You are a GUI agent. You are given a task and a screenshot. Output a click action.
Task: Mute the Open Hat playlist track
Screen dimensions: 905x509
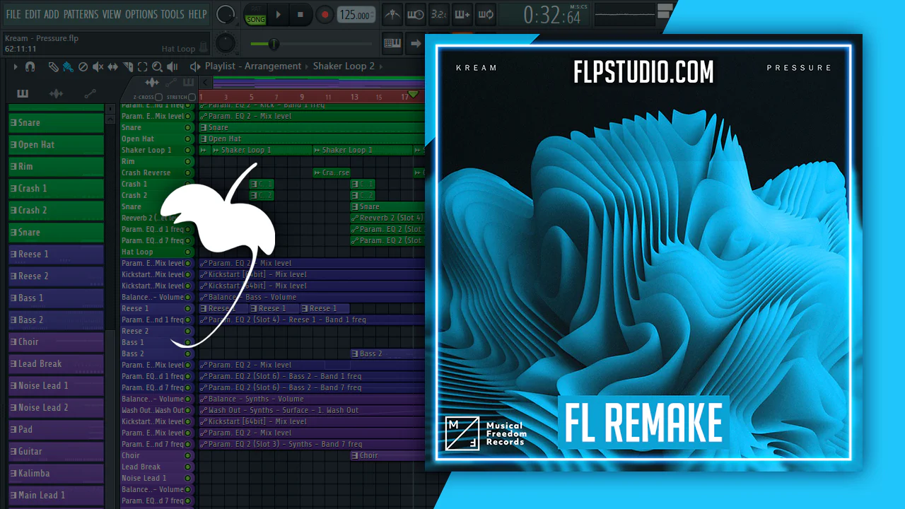[x=188, y=139]
